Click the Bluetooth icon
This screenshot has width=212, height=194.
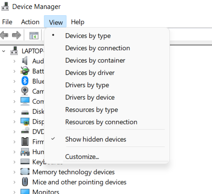tap(25, 81)
